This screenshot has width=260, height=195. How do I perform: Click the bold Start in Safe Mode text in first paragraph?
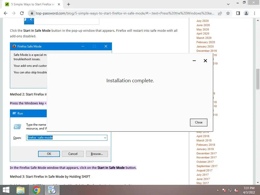pyautogui.click(x=37, y=30)
